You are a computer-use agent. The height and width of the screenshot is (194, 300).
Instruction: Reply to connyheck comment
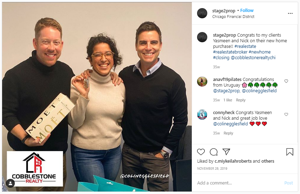[x=228, y=133]
